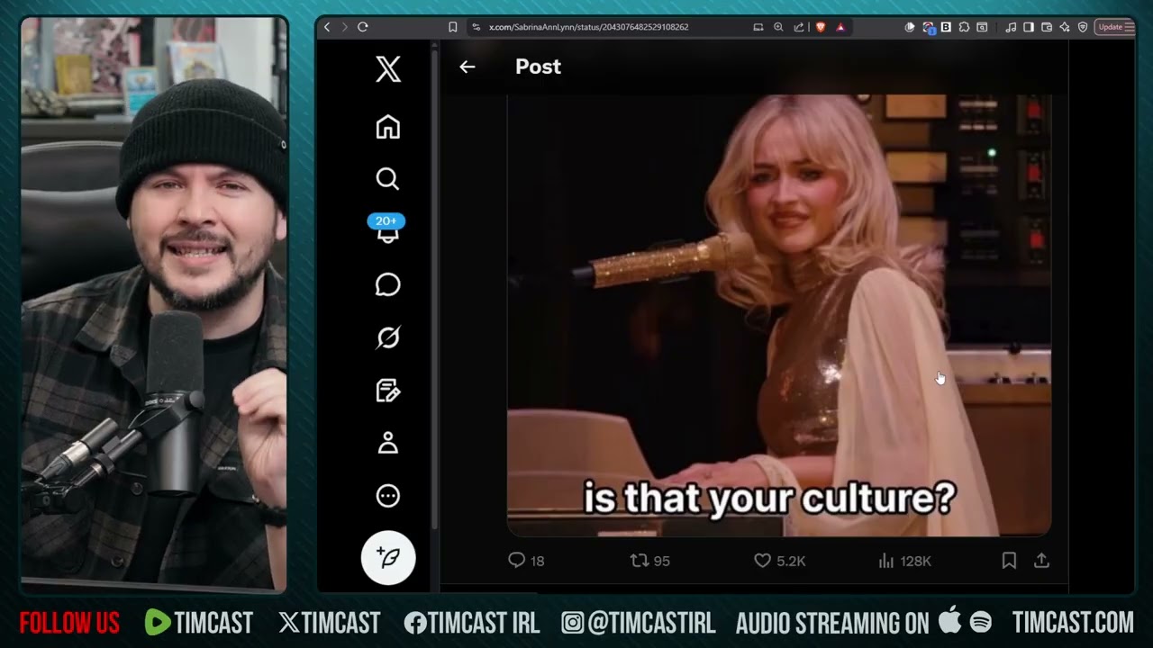Open notifications with 20+ badge
The image size is (1153, 648).
click(x=387, y=230)
